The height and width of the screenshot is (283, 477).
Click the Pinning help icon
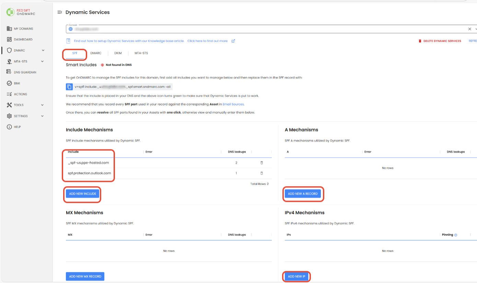(456, 235)
